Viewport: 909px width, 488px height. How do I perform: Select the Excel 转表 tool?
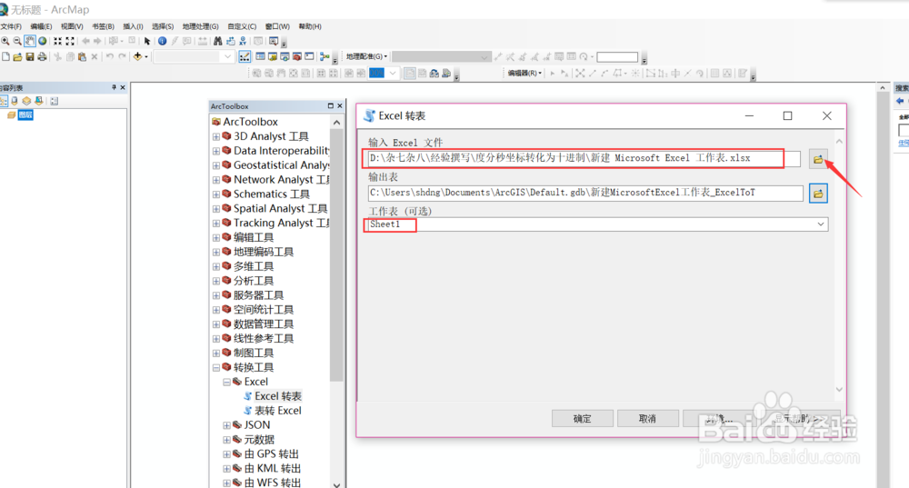pyautogui.click(x=277, y=396)
